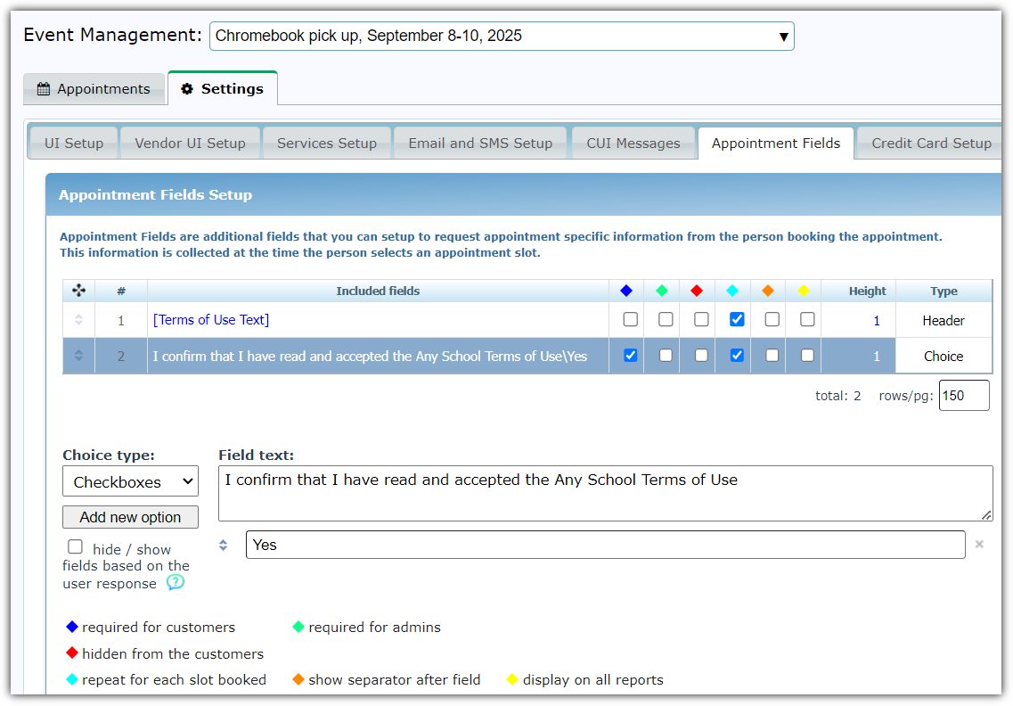Click the orange diamond column header
This screenshot has width=1013, height=706.
pyautogui.click(x=768, y=291)
